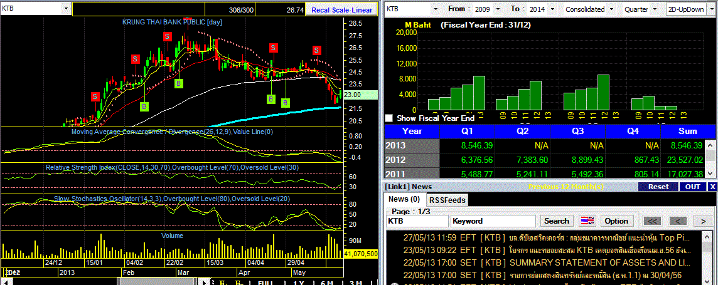
Task: Open the 23/05/13 09:22 EFT news item
Action: pyautogui.click(x=546, y=251)
